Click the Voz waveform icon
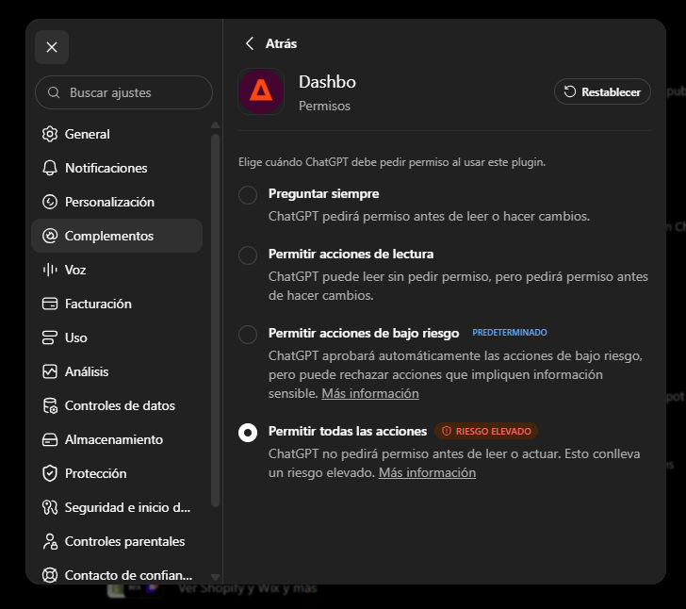Image resolution: width=686 pixels, height=609 pixels. tap(50, 270)
